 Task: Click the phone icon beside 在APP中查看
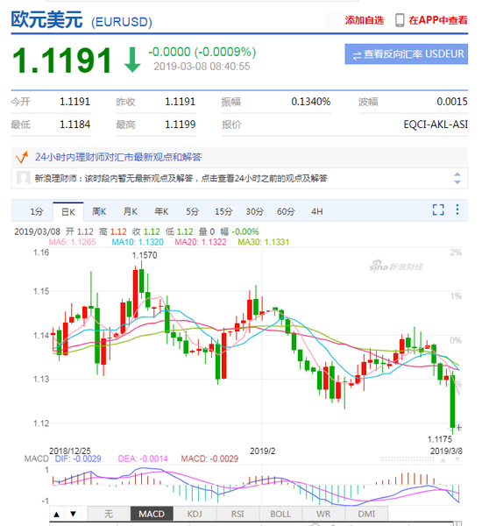[400, 20]
